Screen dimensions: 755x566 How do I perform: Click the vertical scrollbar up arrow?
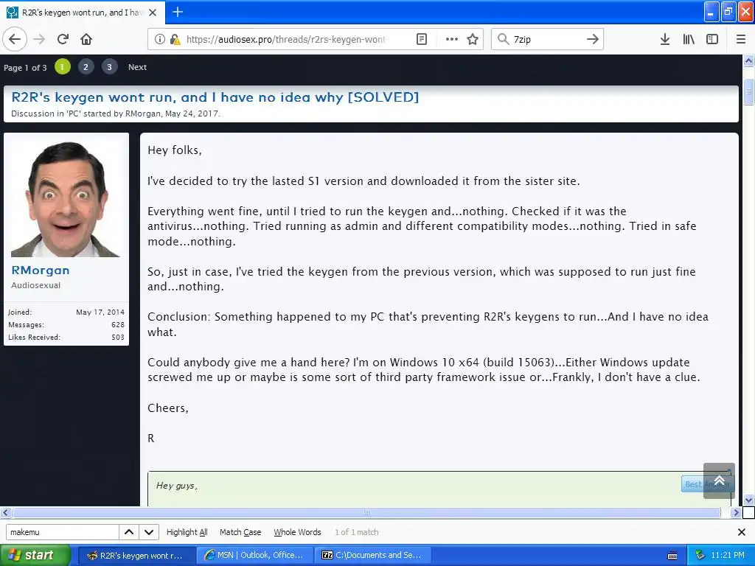pyautogui.click(x=748, y=61)
